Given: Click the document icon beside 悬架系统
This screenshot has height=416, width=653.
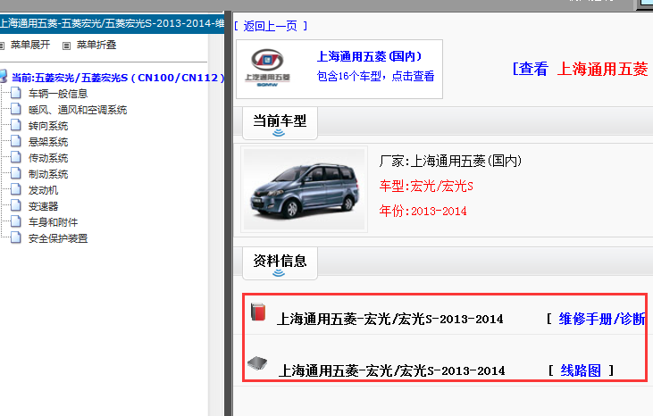Looking at the screenshot, I should [16, 141].
